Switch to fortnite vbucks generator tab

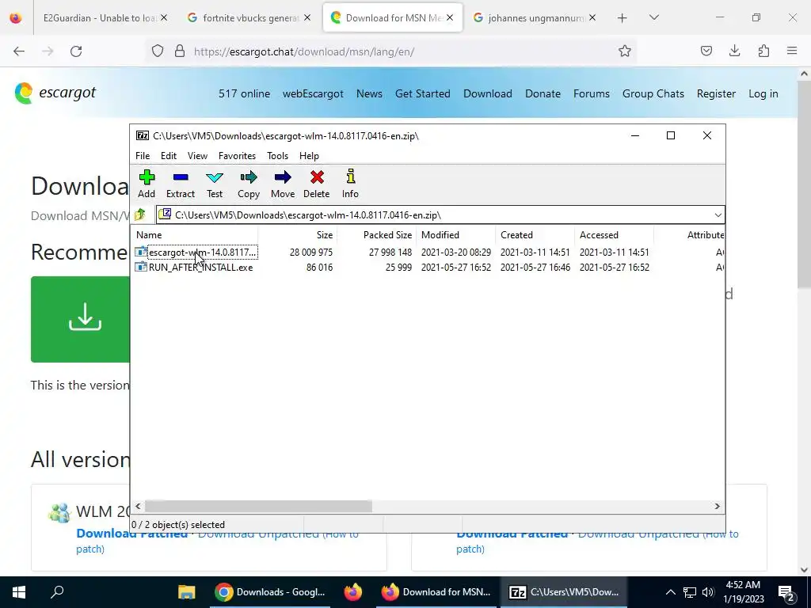click(250, 17)
